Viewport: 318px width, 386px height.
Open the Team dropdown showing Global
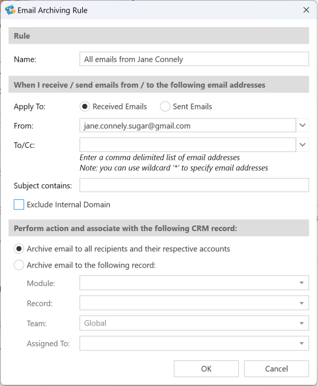click(194, 323)
